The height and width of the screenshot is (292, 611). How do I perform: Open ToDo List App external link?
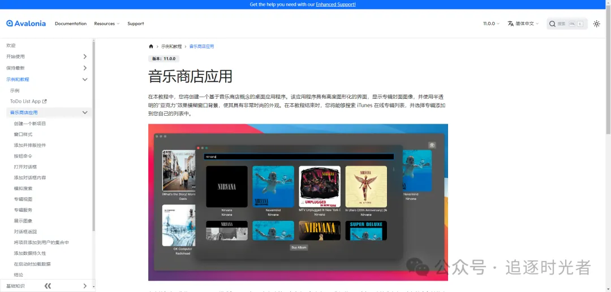[28, 101]
